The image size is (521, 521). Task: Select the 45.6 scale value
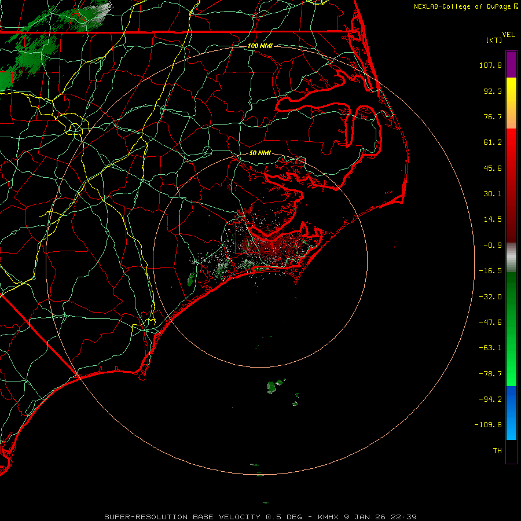pyautogui.click(x=493, y=168)
